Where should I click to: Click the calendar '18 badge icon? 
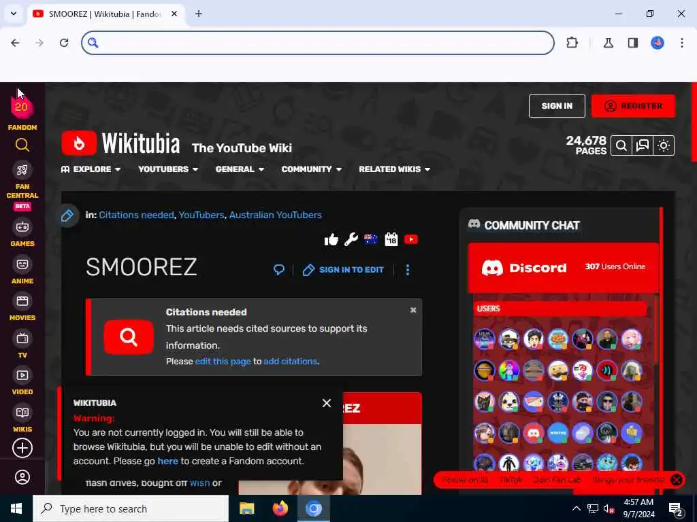pyautogui.click(x=391, y=239)
